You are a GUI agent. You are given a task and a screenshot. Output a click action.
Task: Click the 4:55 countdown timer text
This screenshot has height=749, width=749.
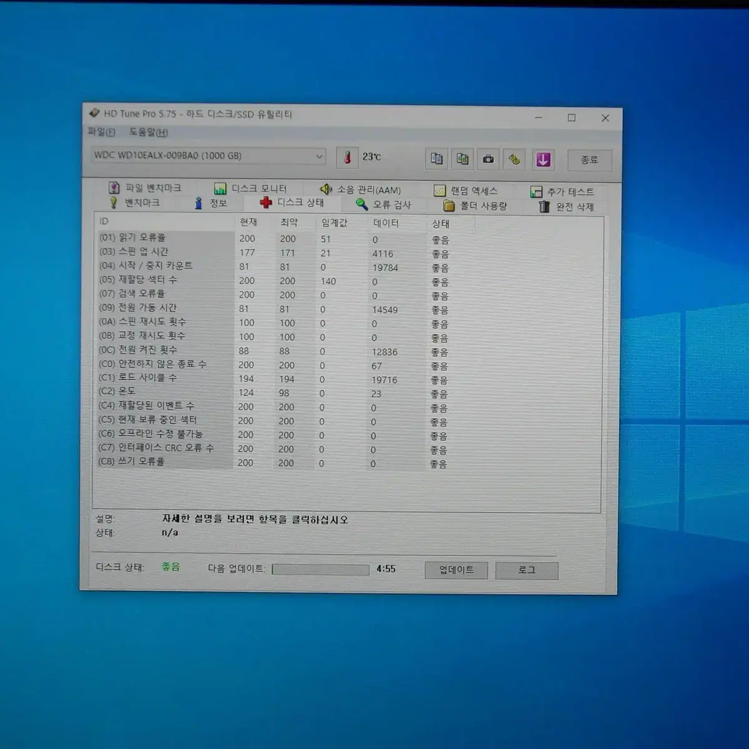386,569
